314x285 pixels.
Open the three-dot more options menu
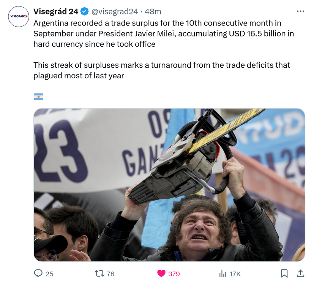(x=300, y=11)
